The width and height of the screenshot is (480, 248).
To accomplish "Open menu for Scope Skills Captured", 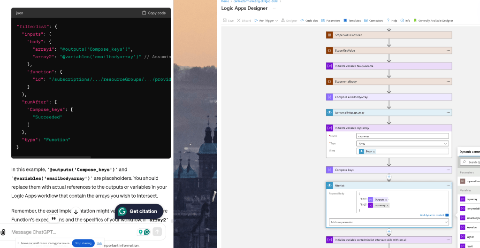I will (448, 35).
